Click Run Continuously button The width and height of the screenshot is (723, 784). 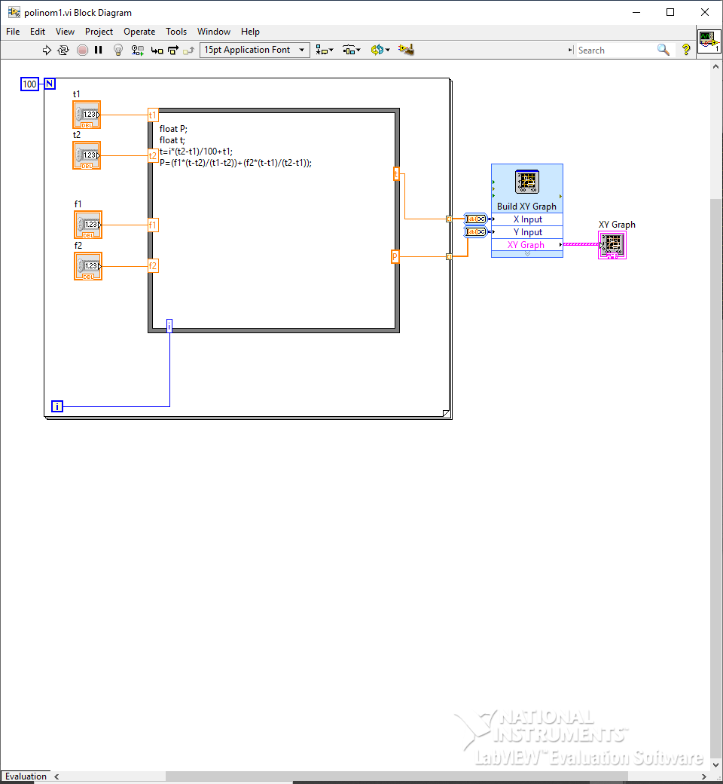pos(63,50)
